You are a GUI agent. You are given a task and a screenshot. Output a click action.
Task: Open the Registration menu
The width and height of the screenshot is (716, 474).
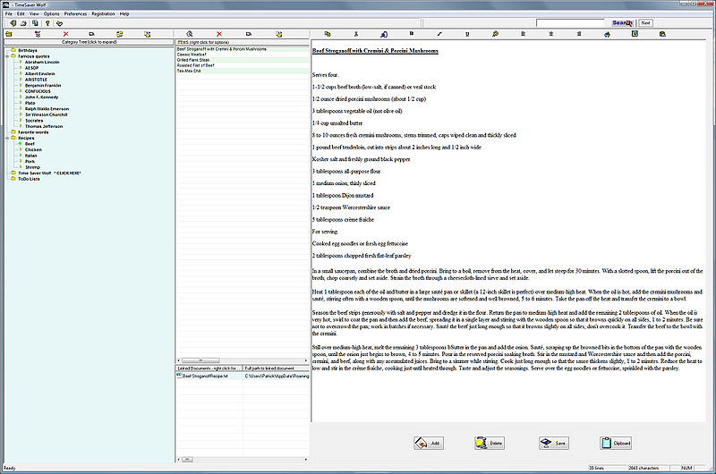point(103,13)
